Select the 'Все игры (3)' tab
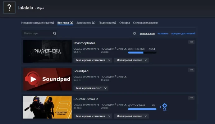Image resolution: width=215 pixels, height=124 pixels. pyautogui.click(x=65, y=23)
